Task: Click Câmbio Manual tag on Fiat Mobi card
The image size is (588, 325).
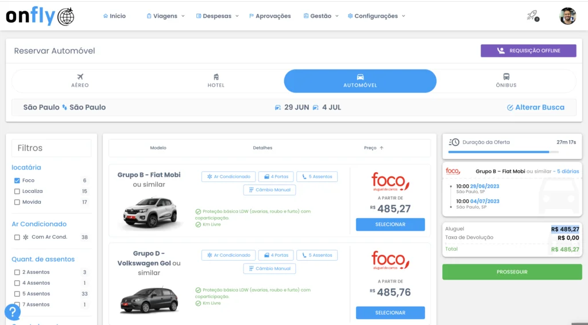Action: 269,190
